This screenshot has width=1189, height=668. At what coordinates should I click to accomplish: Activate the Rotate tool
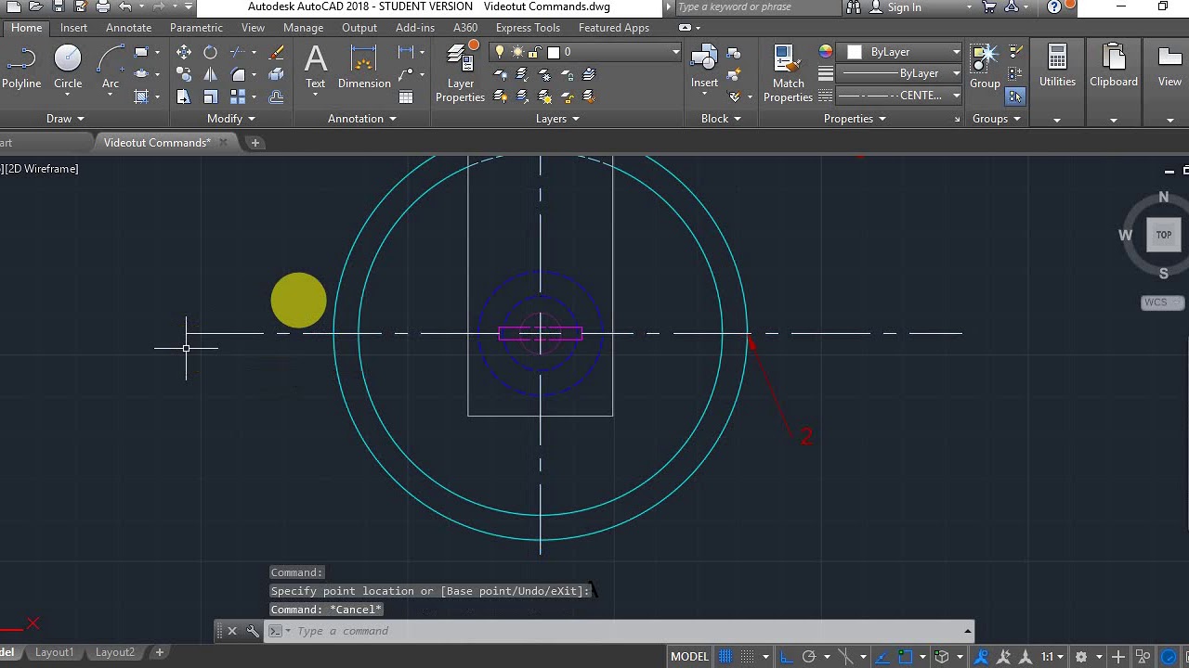210,52
